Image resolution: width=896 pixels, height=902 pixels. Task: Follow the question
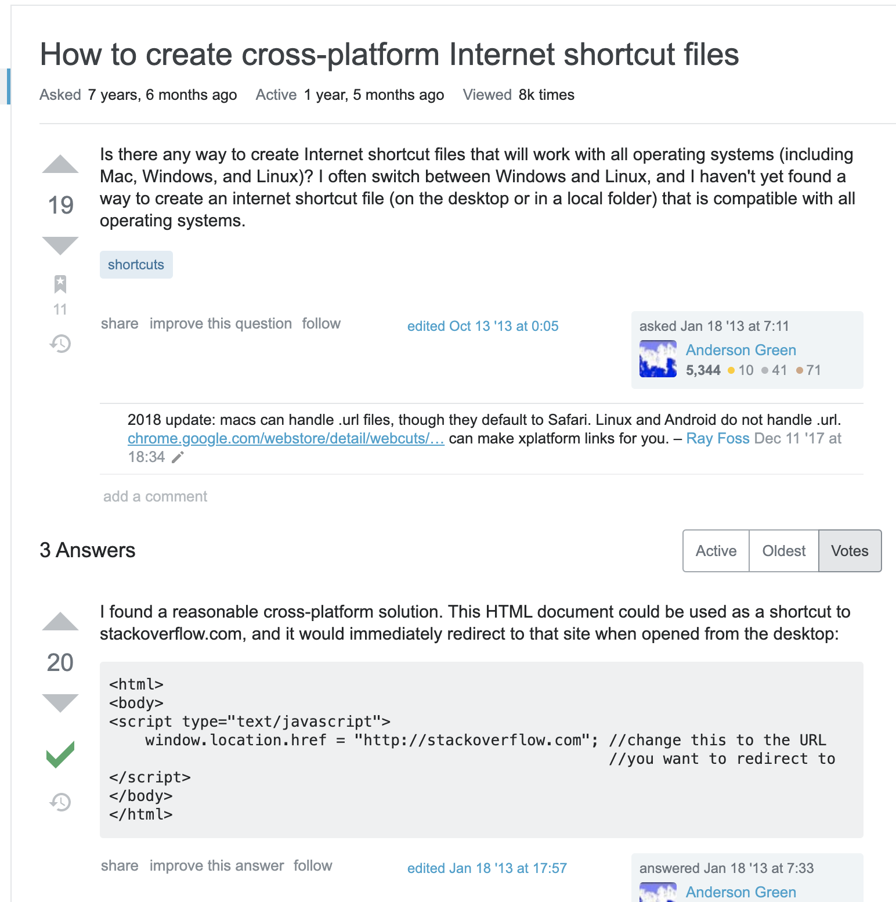click(x=321, y=323)
